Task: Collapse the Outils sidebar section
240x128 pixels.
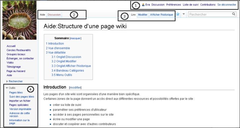Action: (7, 88)
